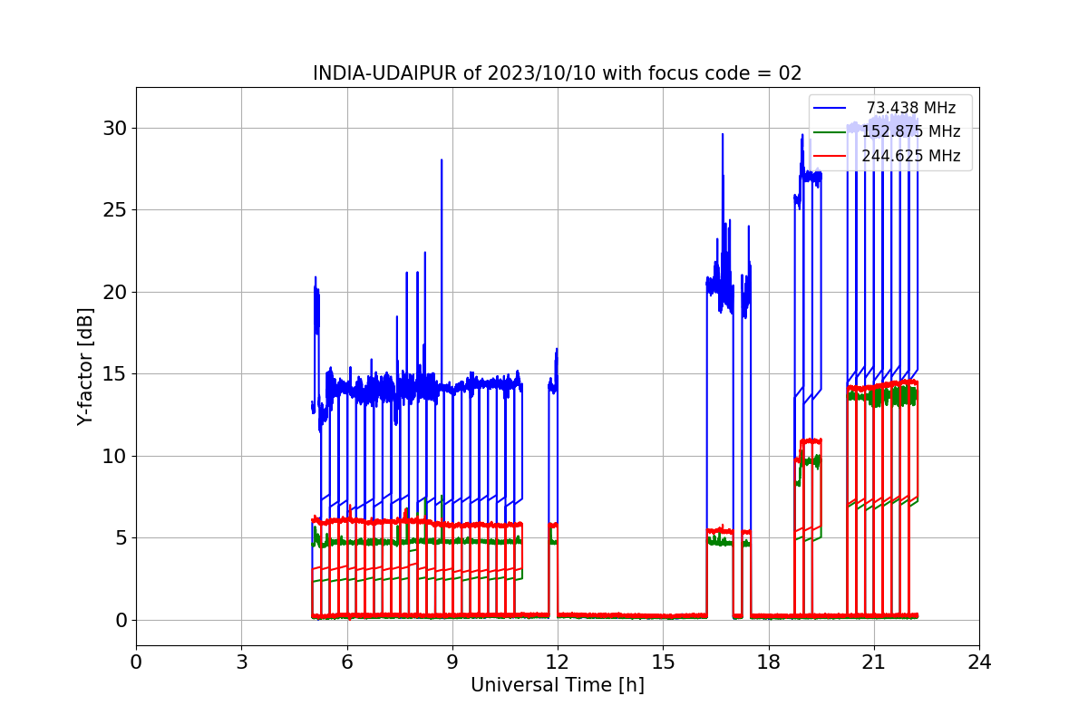Click the Y-factor [dB] axis label

point(85,366)
